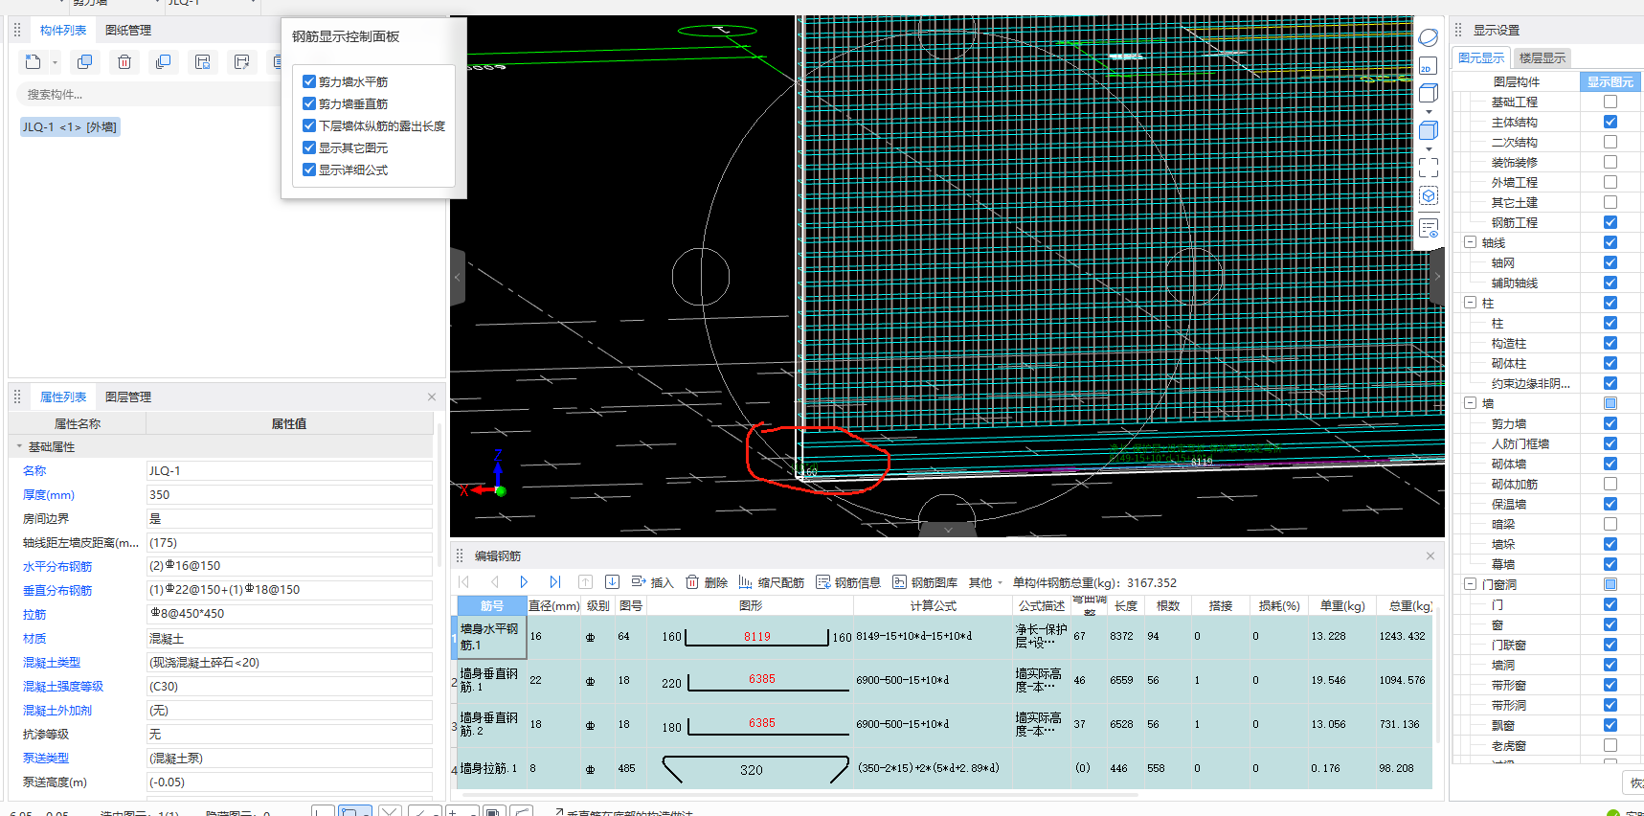
Task: Click the copy component icon beside new
Action: point(84,62)
